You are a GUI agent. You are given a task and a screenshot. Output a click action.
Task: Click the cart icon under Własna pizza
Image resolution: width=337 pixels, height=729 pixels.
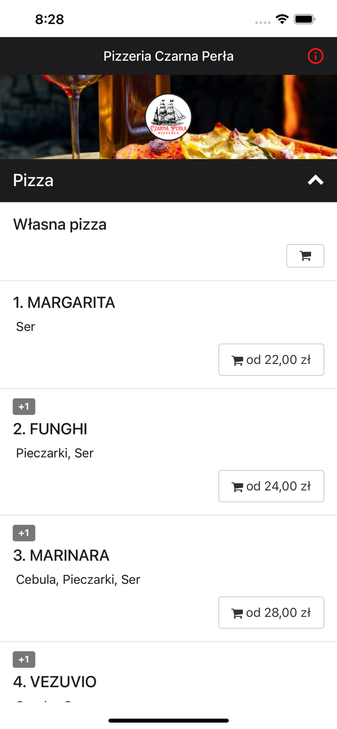point(305,256)
